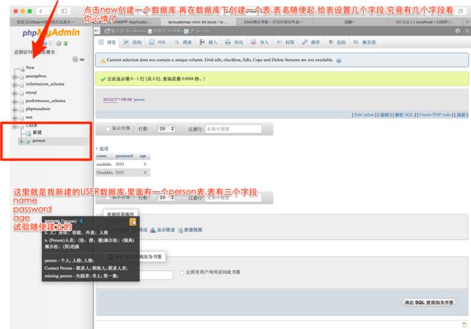471x329 pixels.
Task: Click 将此 SQL 查询加为书签 button
Action: 429,303
